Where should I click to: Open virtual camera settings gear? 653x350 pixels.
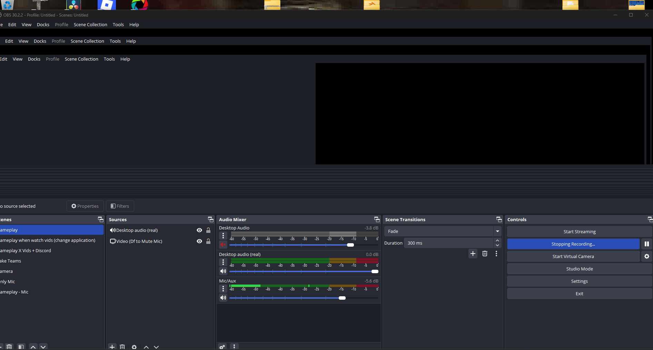pos(647,256)
